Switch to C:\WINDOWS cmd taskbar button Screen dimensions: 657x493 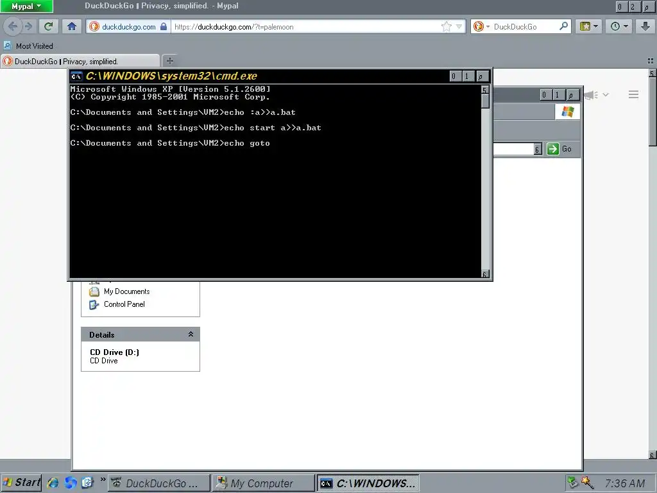click(x=368, y=483)
